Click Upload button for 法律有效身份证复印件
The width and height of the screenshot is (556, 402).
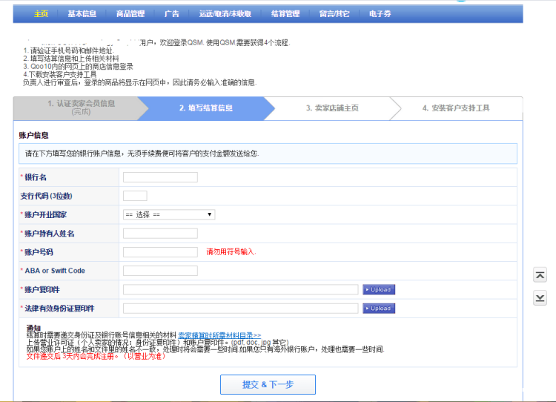click(x=379, y=308)
